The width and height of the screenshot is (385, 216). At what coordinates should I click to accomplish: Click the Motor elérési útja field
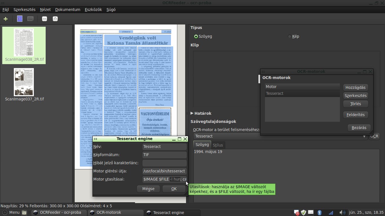click(165, 171)
